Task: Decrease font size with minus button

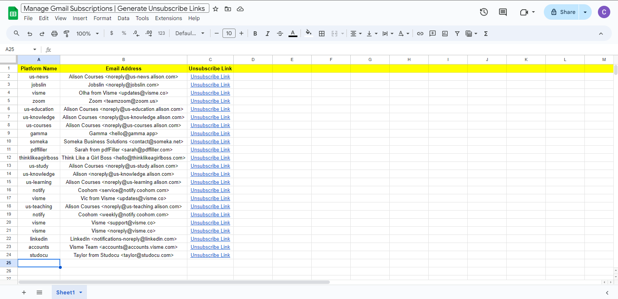Action: (x=217, y=34)
